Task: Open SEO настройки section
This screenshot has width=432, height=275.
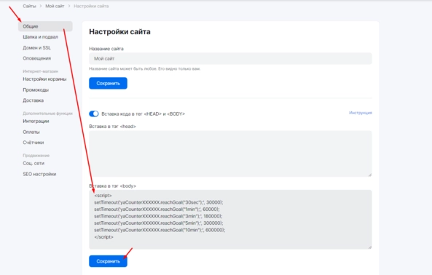Action: 39,174
